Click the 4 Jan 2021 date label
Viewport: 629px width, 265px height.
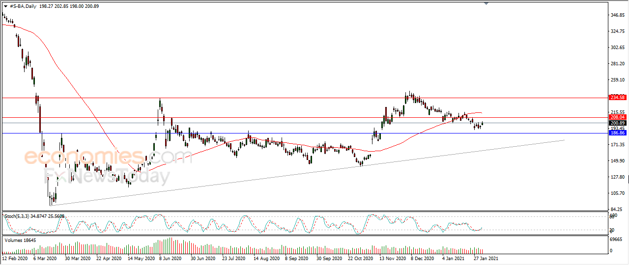(454, 258)
